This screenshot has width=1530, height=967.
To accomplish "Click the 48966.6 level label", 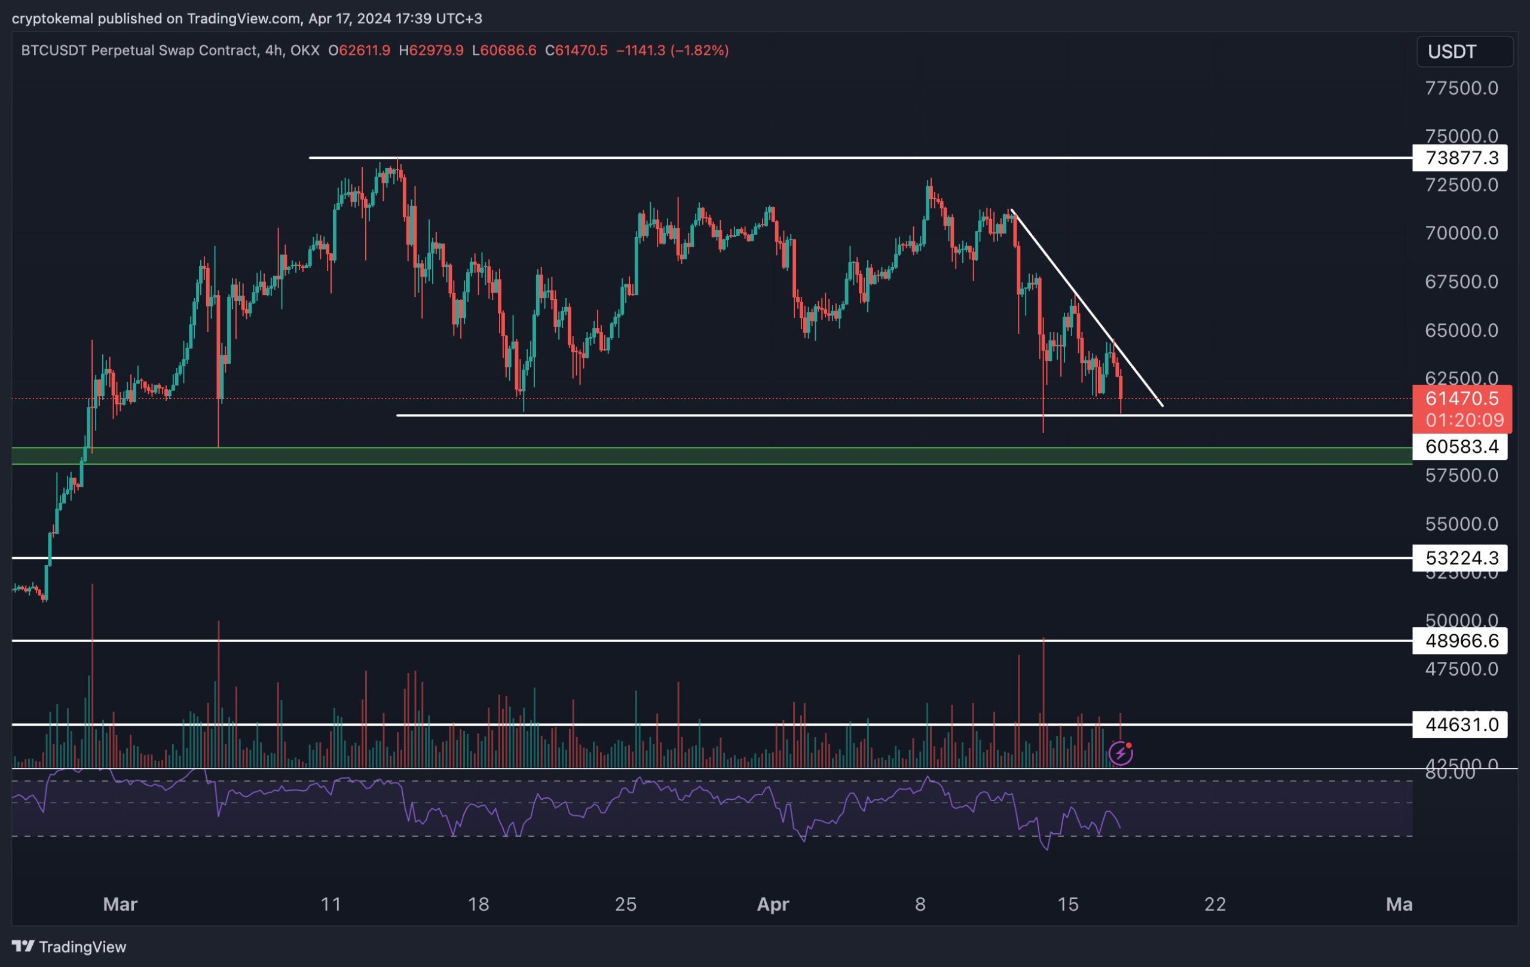I will click(1461, 641).
